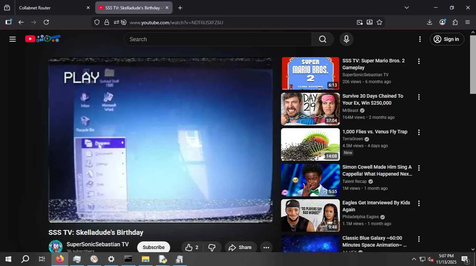Show Firefox extensions puzzle menu

[455, 22]
